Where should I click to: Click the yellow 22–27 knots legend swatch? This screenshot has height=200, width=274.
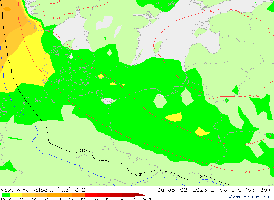click(x=16, y=195)
